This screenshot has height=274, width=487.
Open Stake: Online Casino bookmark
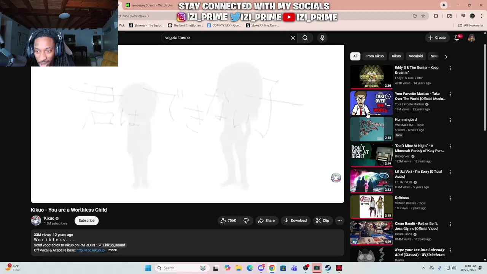[x=263, y=25]
